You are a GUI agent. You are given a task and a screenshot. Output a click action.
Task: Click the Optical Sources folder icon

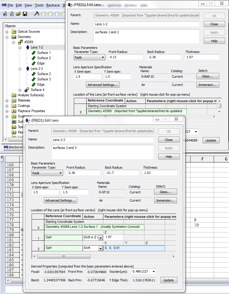(x=14, y=31)
